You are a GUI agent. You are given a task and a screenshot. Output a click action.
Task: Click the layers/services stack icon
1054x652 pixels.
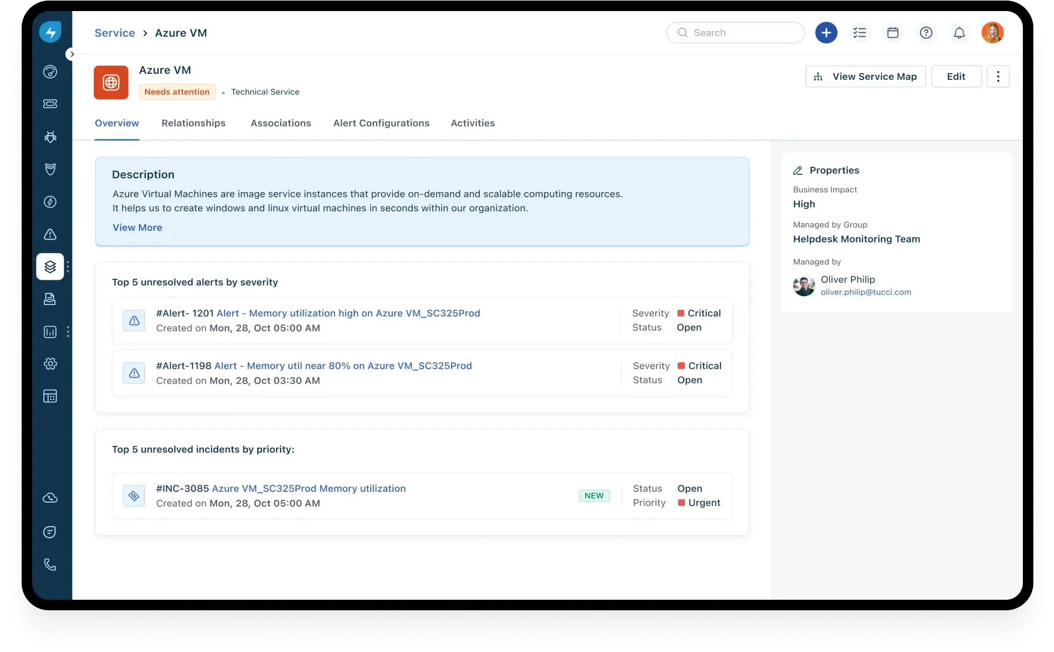[x=50, y=267]
